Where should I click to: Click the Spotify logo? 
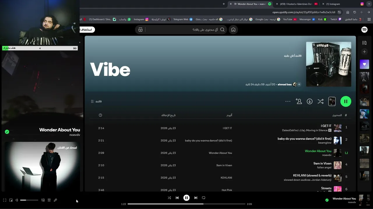[364, 30]
